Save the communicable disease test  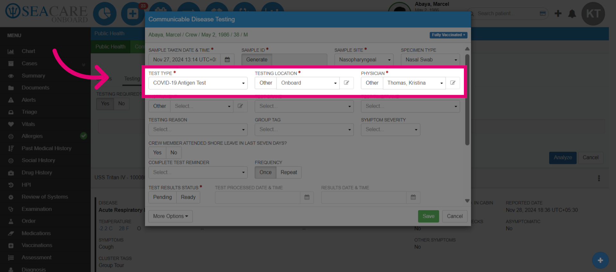click(x=428, y=216)
